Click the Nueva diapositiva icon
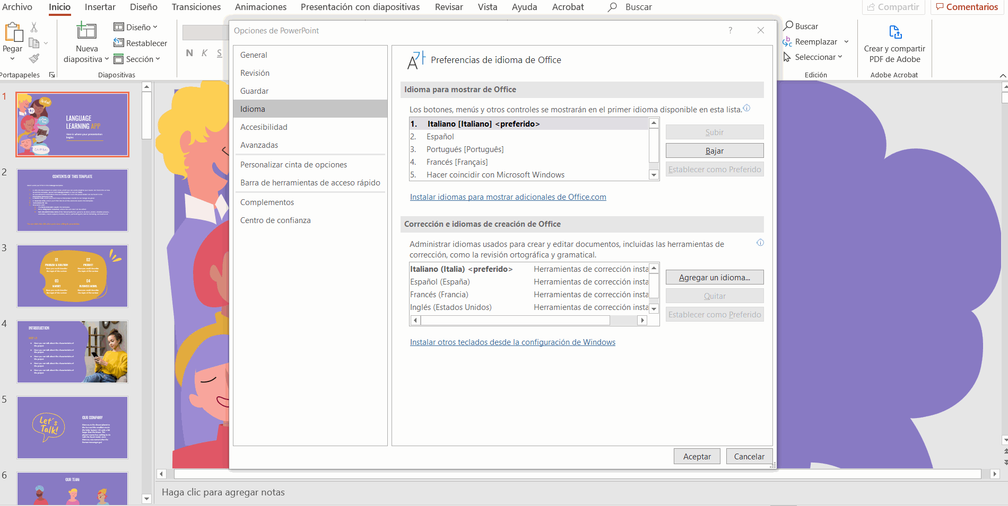Screen dimensions: 1008x506 click(86, 31)
